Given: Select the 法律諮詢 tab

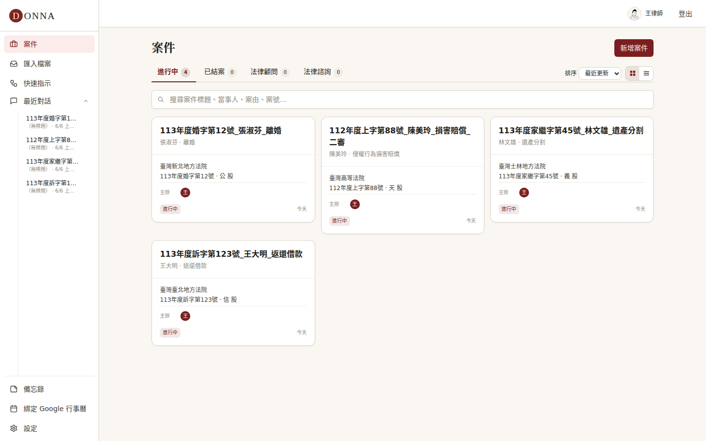Looking at the screenshot, I should [x=323, y=72].
